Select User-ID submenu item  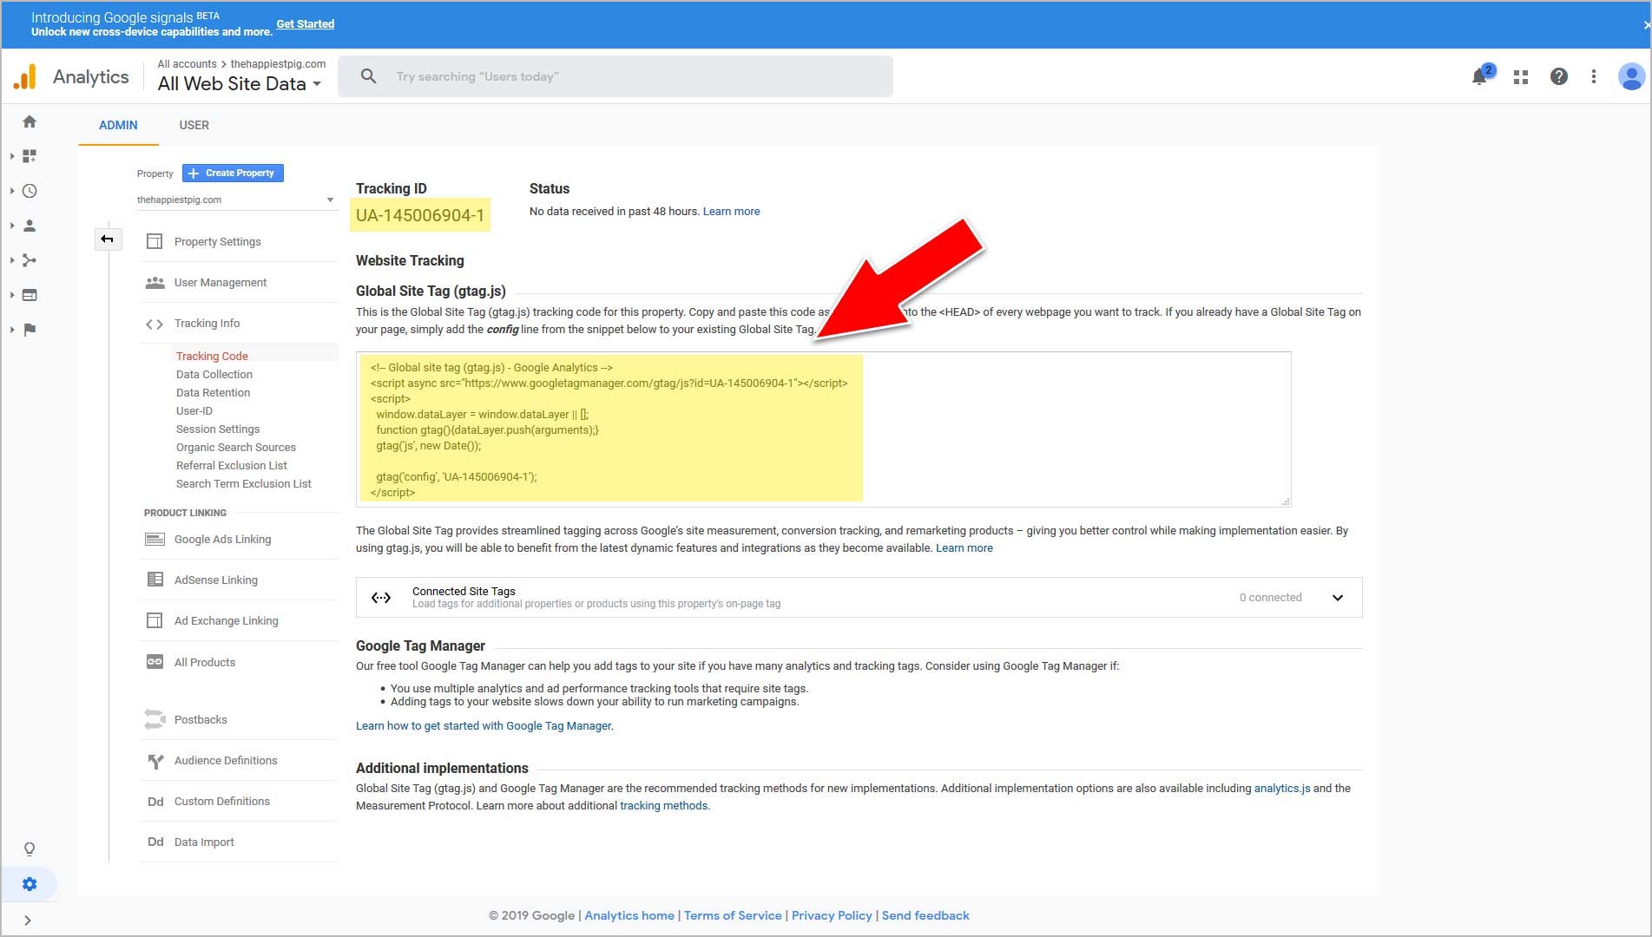pos(194,410)
